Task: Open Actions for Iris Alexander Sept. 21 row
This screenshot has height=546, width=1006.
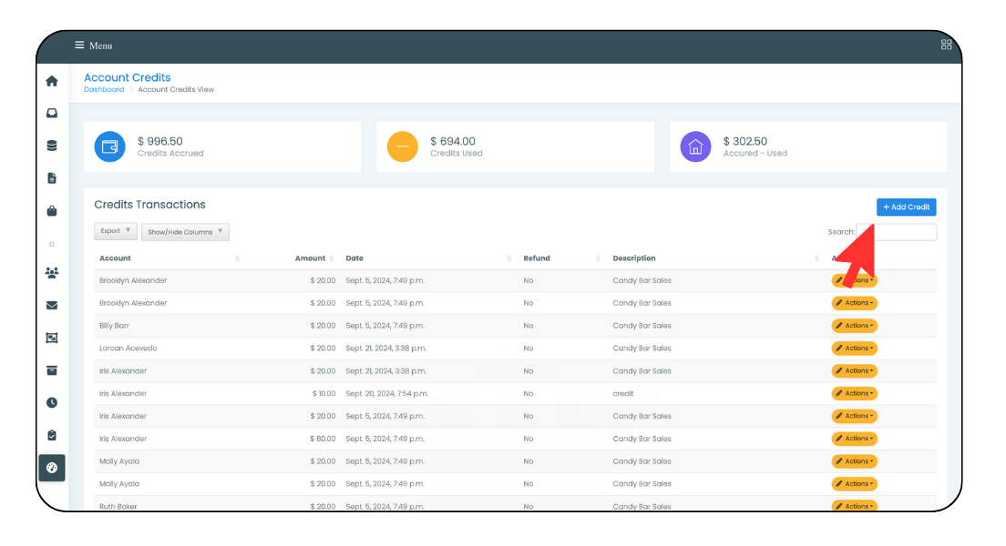Action: [x=854, y=371]
